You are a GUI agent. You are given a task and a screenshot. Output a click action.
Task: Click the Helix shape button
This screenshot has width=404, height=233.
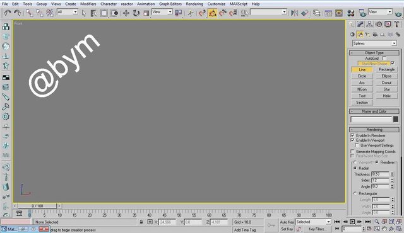(x=386, y=96)
